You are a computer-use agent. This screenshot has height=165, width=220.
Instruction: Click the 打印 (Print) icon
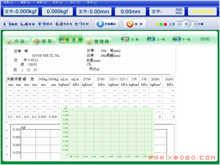[x=78, y=24]
